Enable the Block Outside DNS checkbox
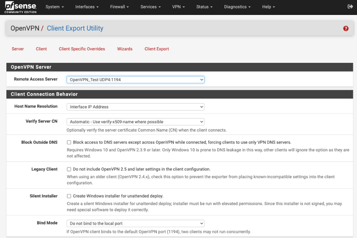The height and width of the screenshot is (238, 357). 69,142
